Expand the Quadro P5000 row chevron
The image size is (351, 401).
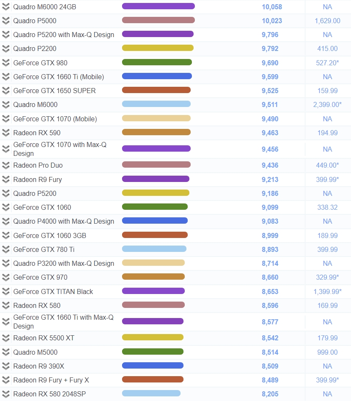coord(5,21)
